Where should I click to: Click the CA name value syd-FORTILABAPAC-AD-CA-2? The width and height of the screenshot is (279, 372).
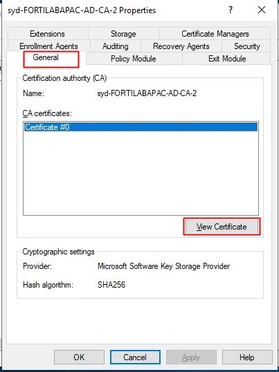point(147,93)
